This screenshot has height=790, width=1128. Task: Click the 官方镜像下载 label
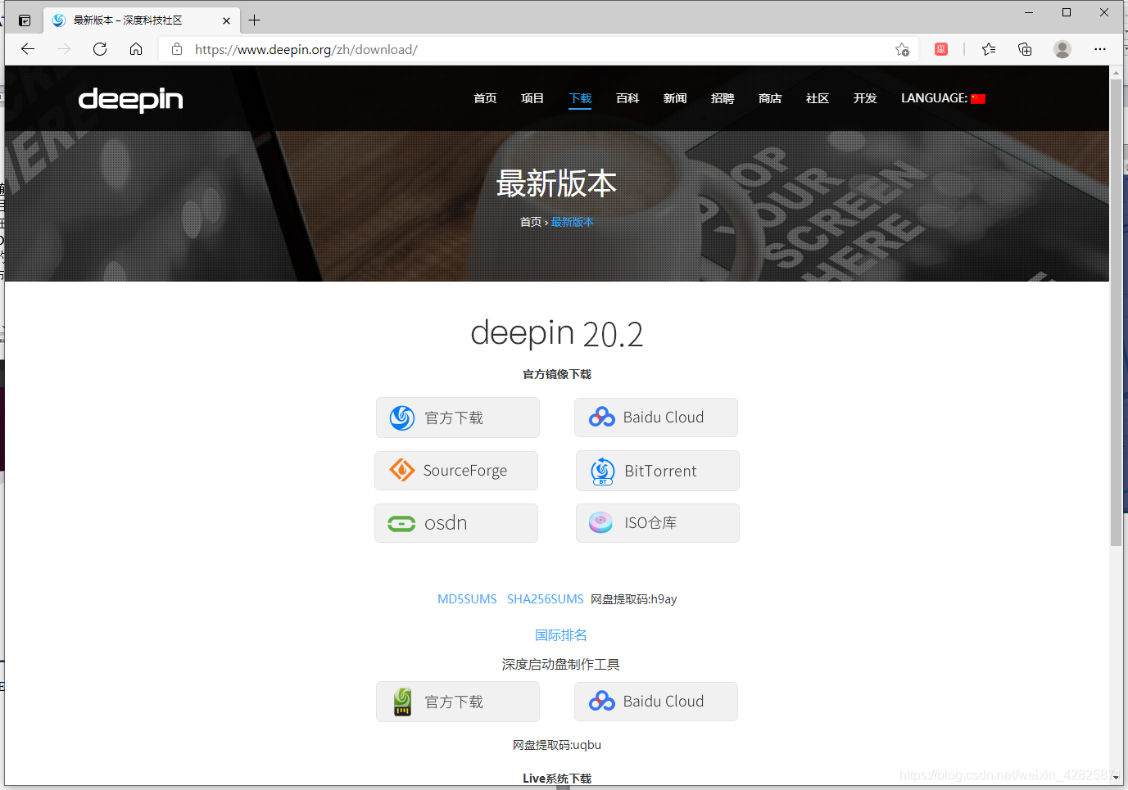point(557,374)
